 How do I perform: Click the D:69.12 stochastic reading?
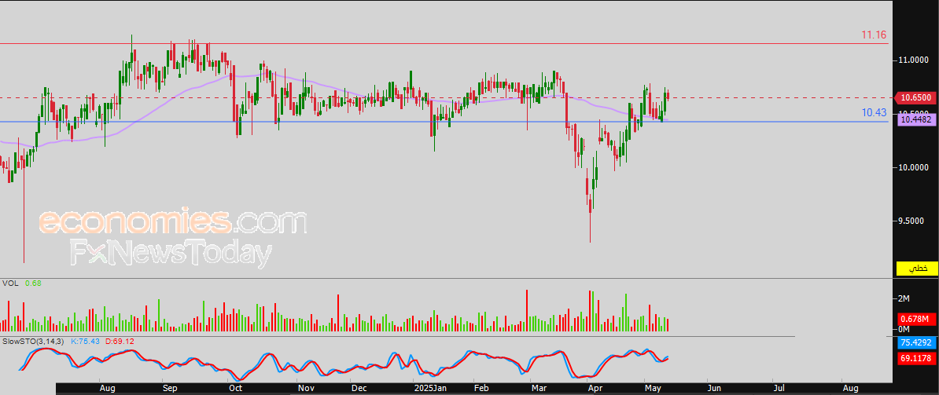coord(120,342)
